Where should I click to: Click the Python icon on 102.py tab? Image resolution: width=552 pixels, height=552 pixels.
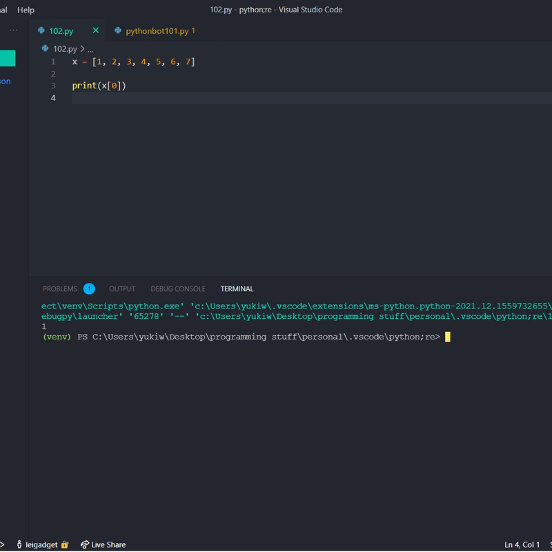click(x=41, y=31)
